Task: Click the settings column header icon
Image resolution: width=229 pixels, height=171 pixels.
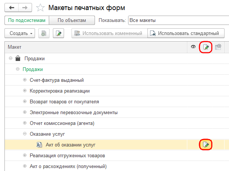Action: coord(218,47)
